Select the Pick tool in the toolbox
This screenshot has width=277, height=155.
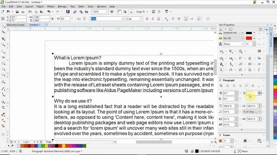(x=3, y=26)
